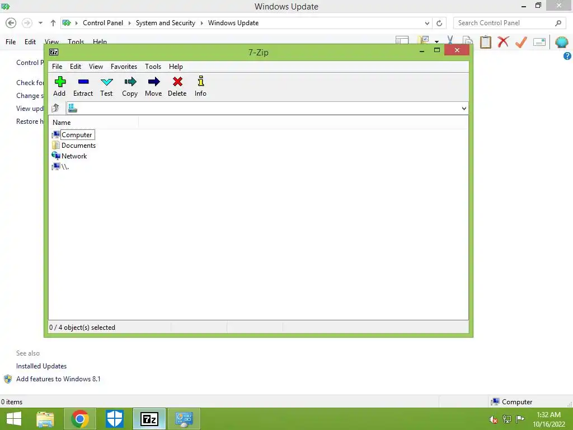Open recent locations dropdown in Windows Update
This screenshot has width=573, height=430.
(x=40, y=23)
